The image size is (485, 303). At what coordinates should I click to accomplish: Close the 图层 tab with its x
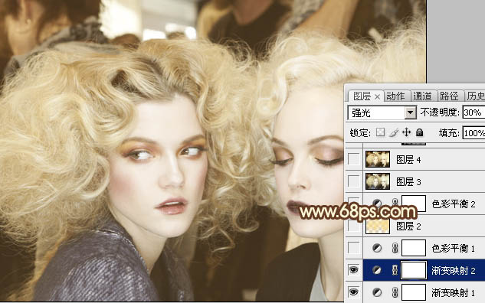(x=377, y=97)
